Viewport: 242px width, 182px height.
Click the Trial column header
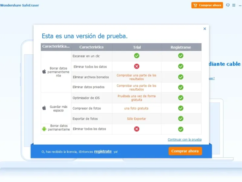[x=137, y=47]
